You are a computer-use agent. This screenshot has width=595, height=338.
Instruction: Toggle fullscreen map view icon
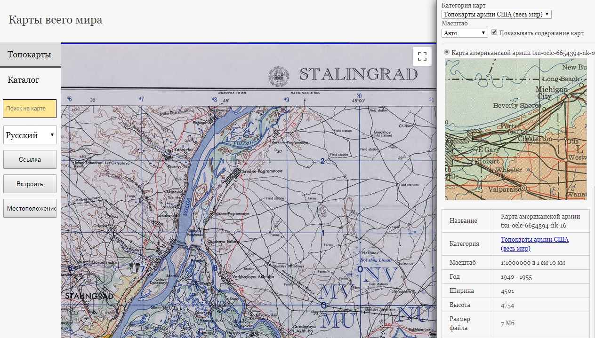(422, 56)
